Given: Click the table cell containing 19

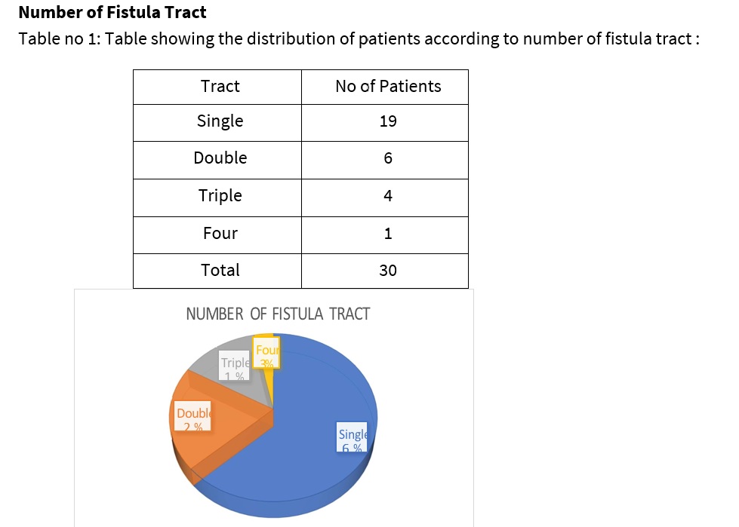Looking at the screenshot, I should [388, 121].
